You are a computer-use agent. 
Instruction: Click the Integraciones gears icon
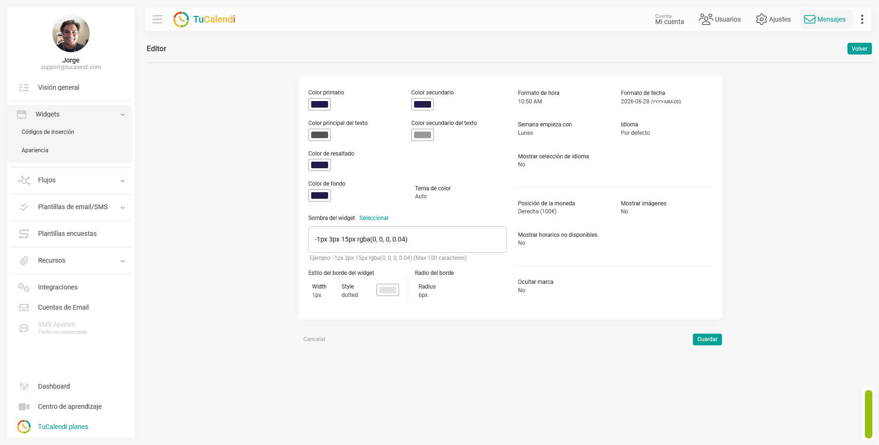point(24,287)
